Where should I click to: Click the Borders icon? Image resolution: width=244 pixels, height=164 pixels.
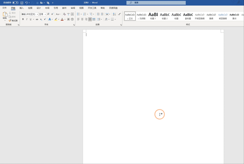coord(112,19)
